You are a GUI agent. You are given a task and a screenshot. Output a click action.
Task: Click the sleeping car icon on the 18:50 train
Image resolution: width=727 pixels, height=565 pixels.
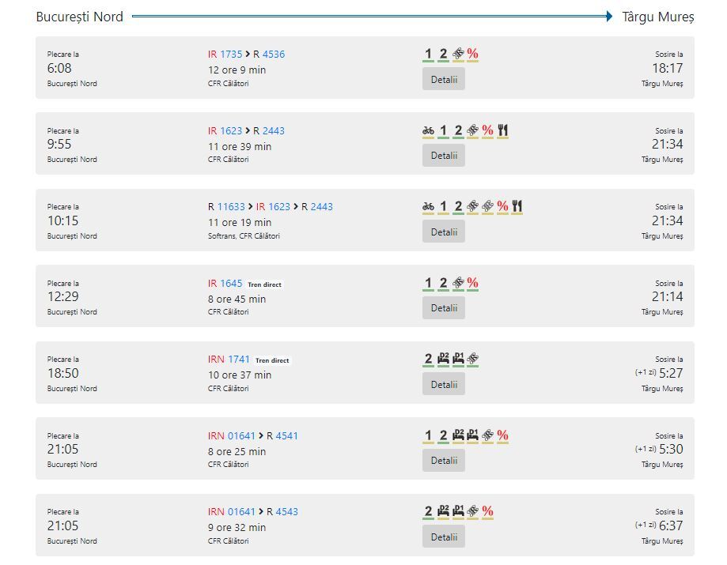458,359
